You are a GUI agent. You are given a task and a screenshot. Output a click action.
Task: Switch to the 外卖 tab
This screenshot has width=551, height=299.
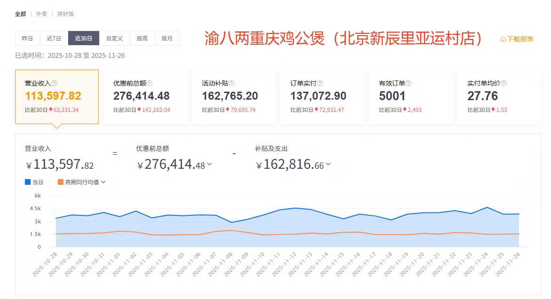41,14
